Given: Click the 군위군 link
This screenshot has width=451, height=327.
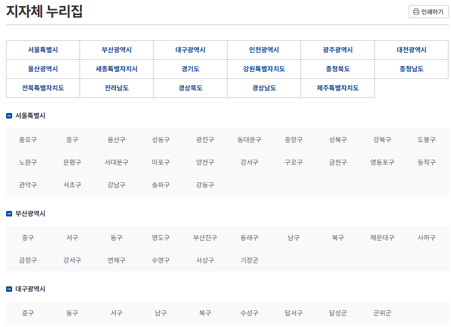Looking at the screenshot, I should pyautogui.click(x=382, y=313).
